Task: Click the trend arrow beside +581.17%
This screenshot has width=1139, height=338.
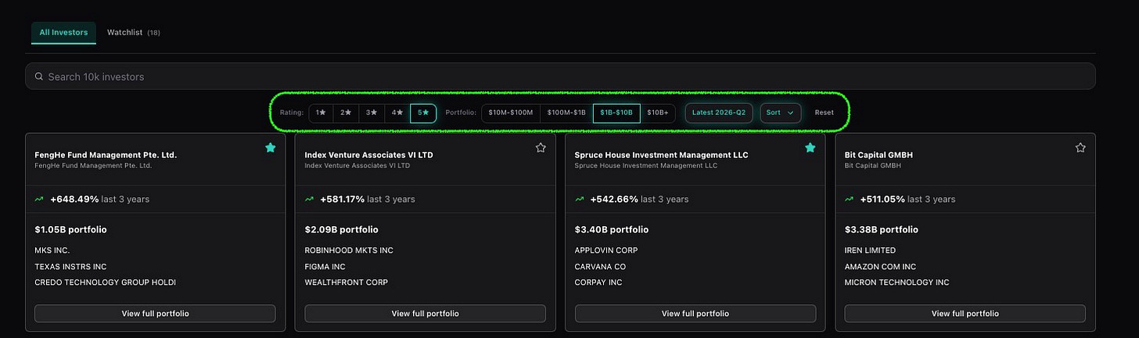Action: click(x=310, y=200)
